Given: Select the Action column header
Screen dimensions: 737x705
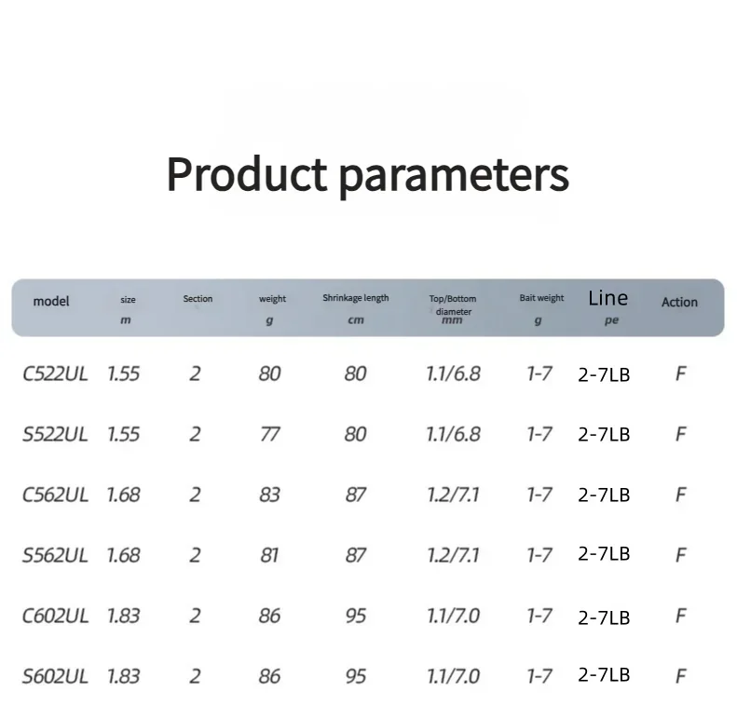Looking at the screenshot, I should point(679,302).
